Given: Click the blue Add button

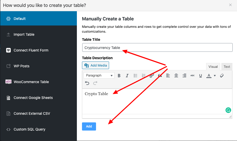Looking at the screenshot, I should pos(89,126).
